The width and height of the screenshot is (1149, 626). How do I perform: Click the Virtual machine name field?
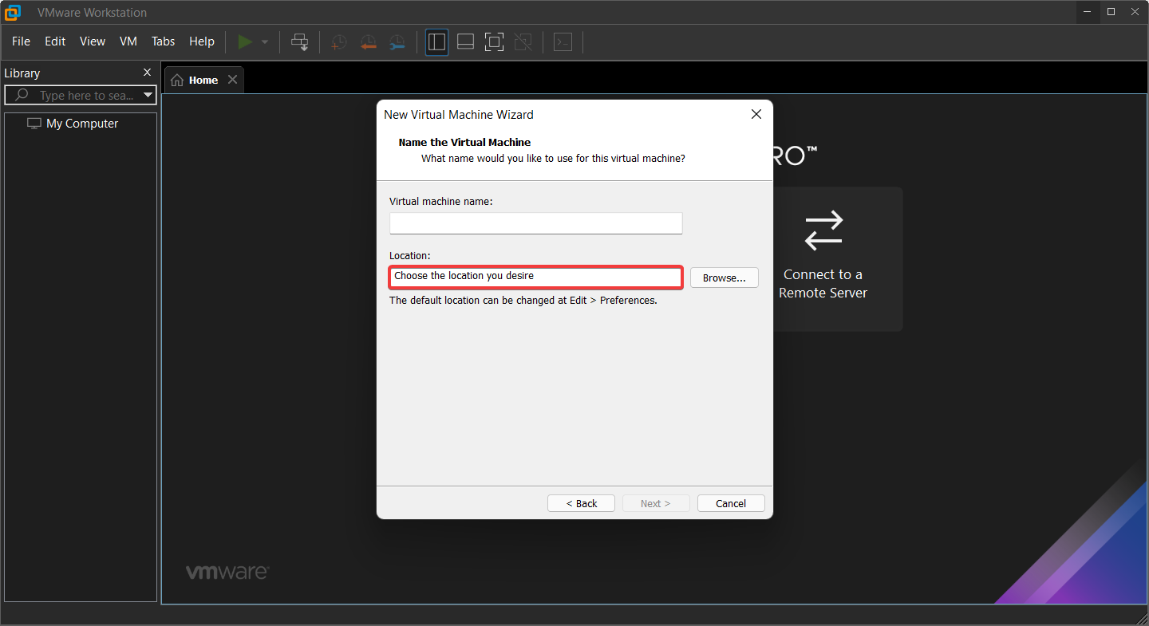click(536, 223)
